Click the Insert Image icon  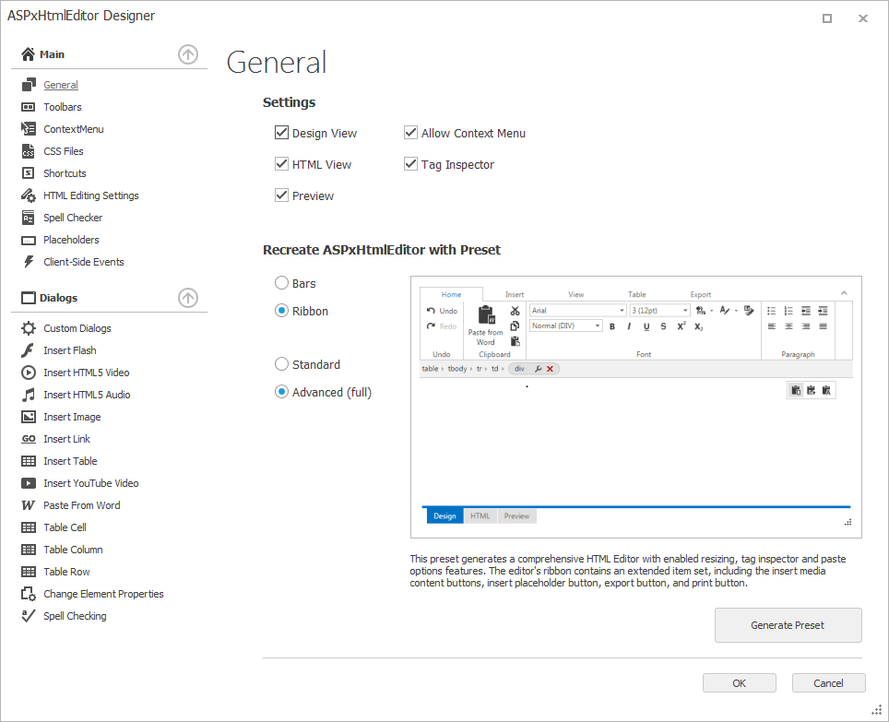pos(29,417)
